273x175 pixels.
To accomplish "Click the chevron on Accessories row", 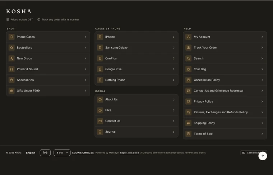I will point(85,80).
